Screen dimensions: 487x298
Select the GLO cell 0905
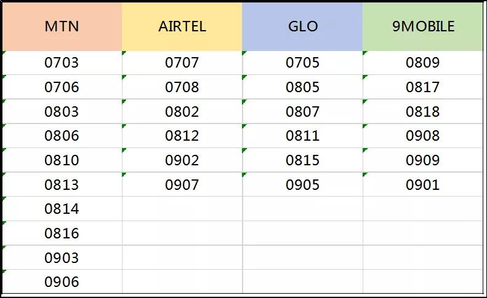pos(302,184)
